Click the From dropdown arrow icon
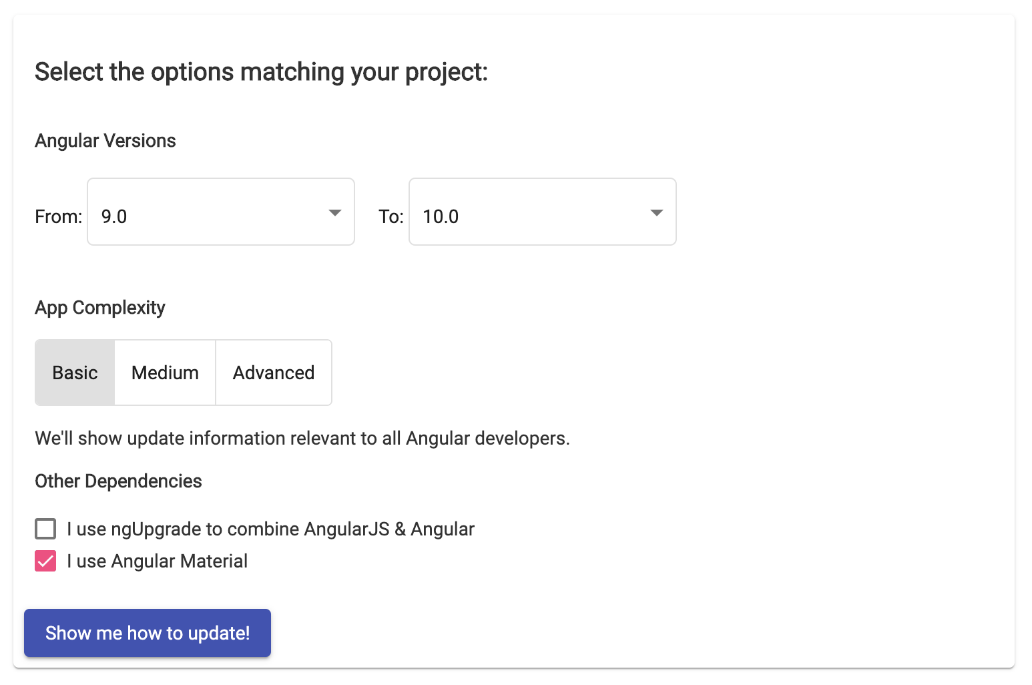1032x685 pixels. pyautogui.click(x=334, y=212)
